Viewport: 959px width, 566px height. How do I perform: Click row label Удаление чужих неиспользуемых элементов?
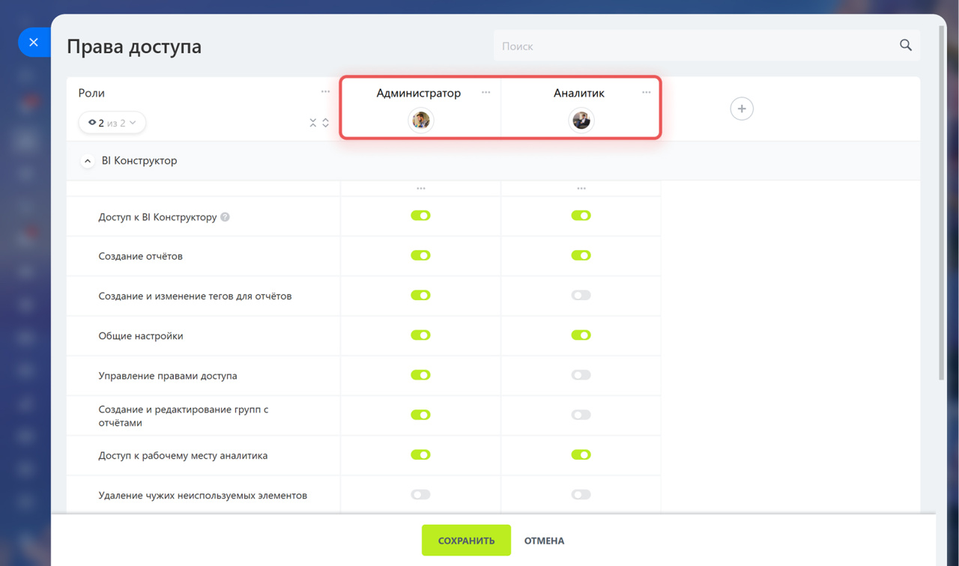click(x=203, y=496)
